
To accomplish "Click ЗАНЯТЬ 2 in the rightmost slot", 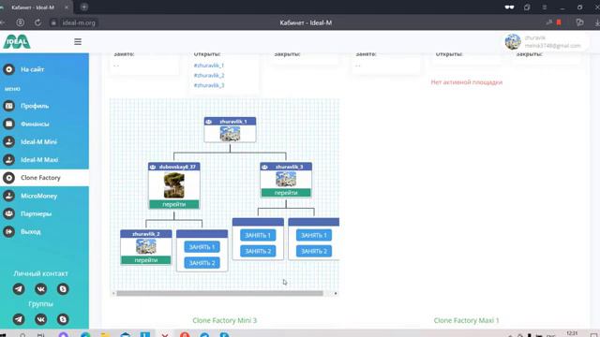I will point(314,251).
